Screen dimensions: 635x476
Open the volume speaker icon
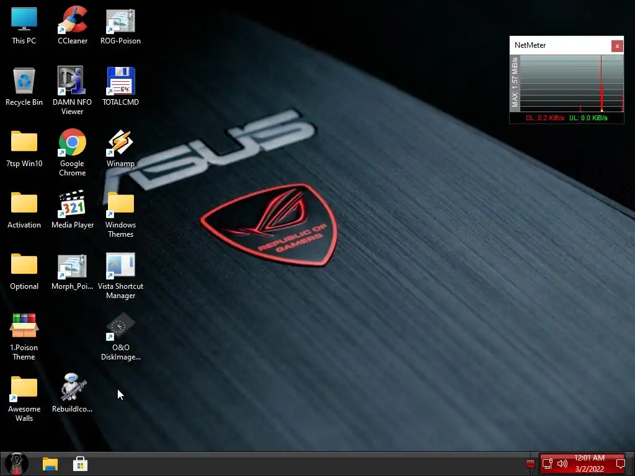[x=562, y=464]
